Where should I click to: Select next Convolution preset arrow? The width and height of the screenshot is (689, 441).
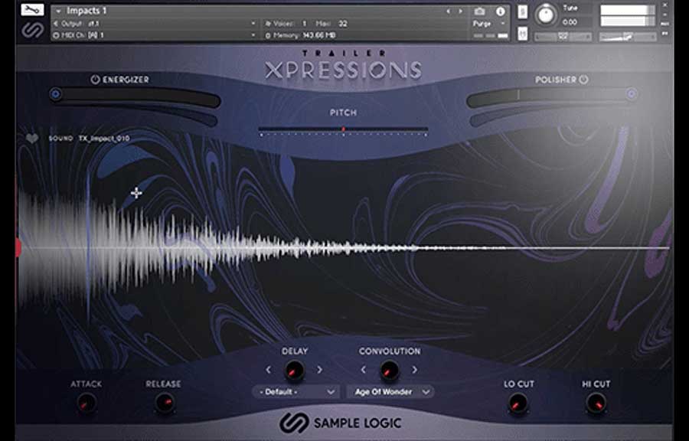tap(414, 370)
